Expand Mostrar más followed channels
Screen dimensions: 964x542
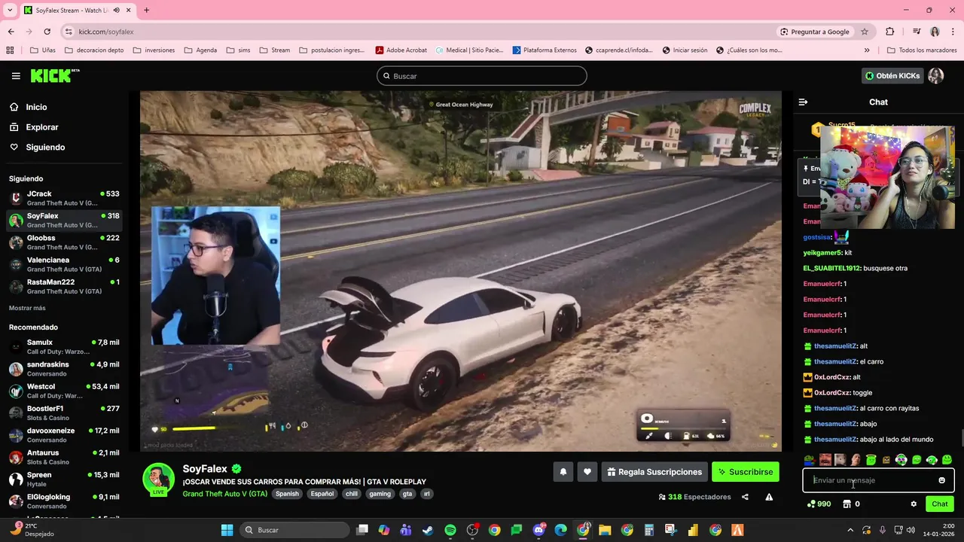(27, 308)
